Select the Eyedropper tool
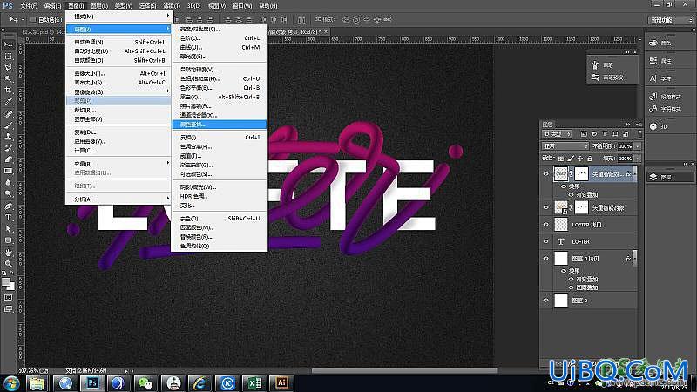This screenshot has height=392, width=697. tap(8, 102)
